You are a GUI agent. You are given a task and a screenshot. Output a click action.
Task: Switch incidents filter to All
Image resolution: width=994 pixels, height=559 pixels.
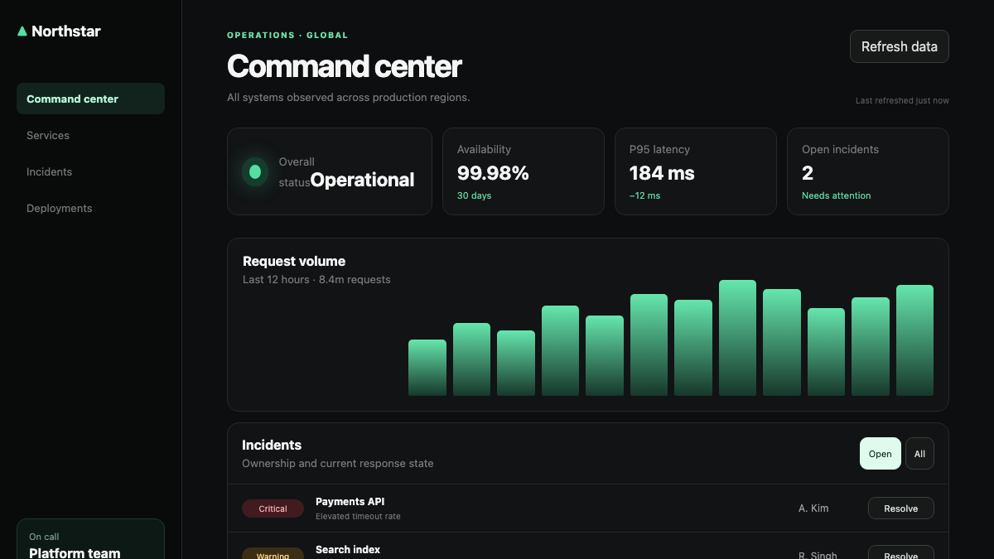click(x=919, y=454)
